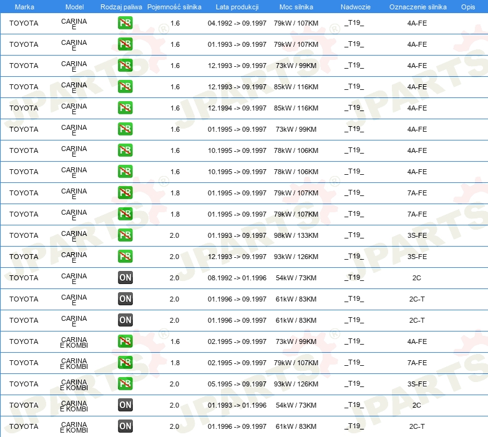Viewport: 488px width, 437px height.
Task: Select date range 01.1993 -> 01.1996
Action: 237,405
